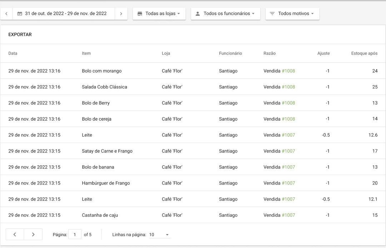
Task: Click the page number input field
Action: 75,234
